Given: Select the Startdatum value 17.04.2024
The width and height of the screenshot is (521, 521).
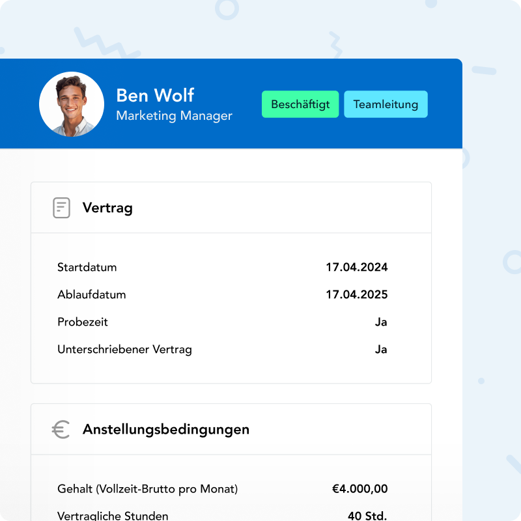Looking at the screenshot, I should point(356,267).
